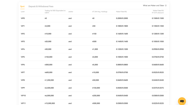Click the ≥600,000 trading volume value
This screenshot has width=188, height=105.
[48, 72]
